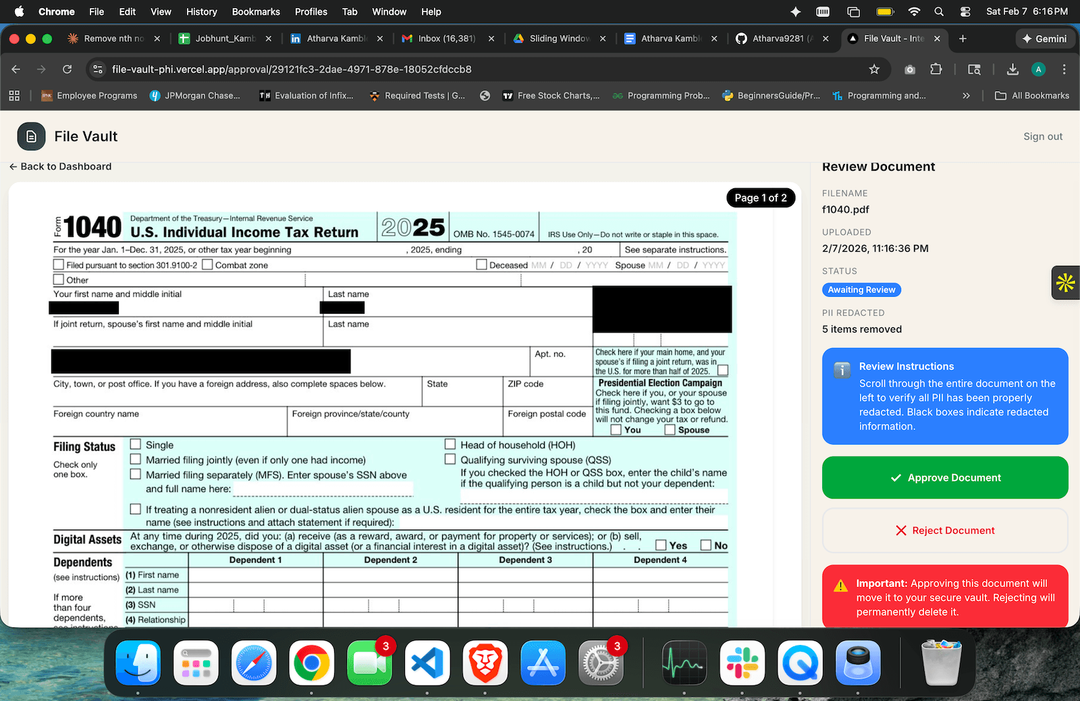
Task: Open the screenshot capture icon in address bar
Action: [910, 69]
